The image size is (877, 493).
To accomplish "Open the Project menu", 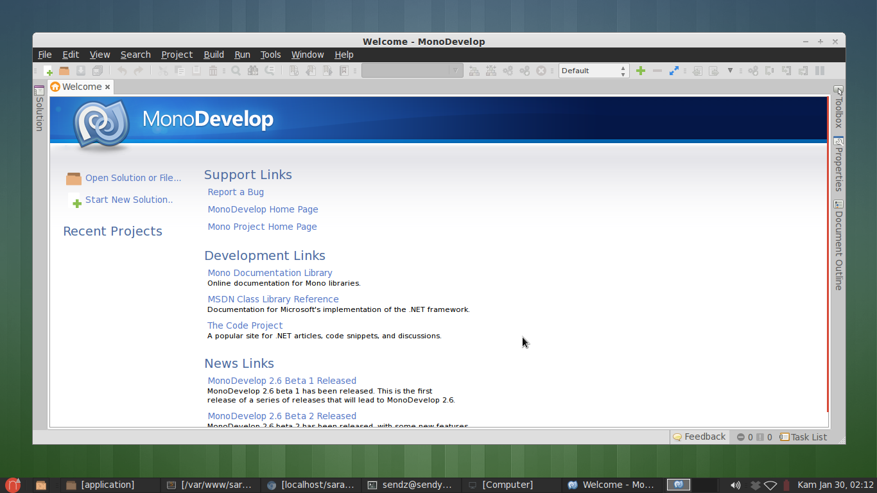I will [x=177, y=55].
